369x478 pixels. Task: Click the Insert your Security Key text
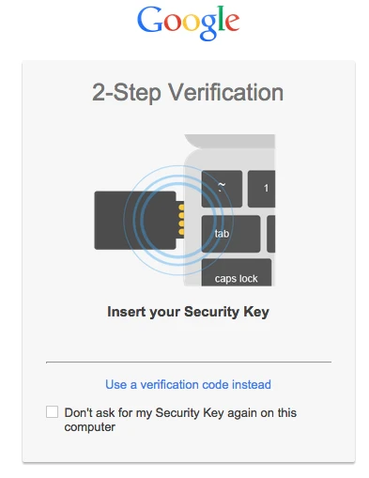pyautogui.click(x=188, y=312)
